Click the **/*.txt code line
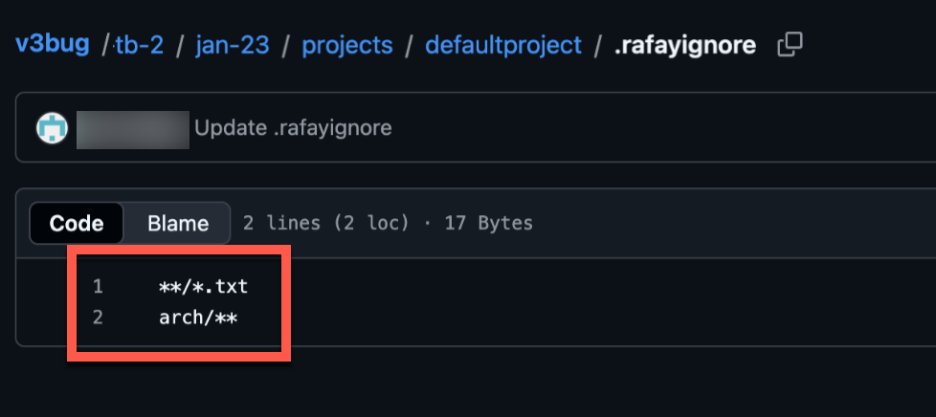The width and height of the screenshot is (936, 417). click(204, 286)
